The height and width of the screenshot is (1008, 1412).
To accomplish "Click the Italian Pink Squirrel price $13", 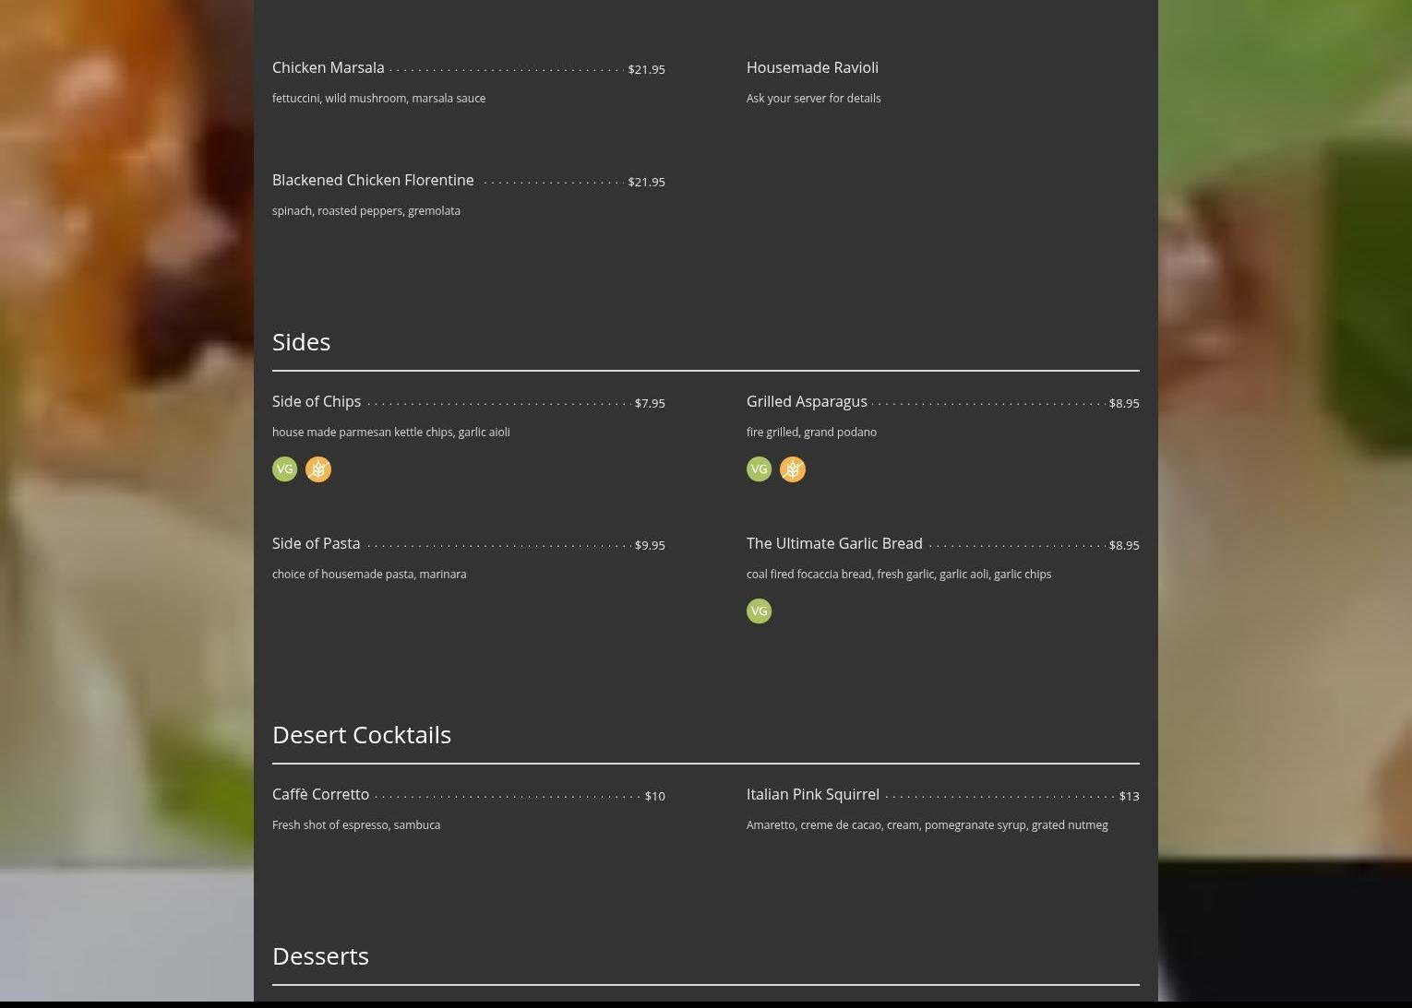I will (1130, 796).
